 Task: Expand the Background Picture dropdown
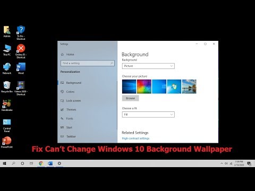148,66
